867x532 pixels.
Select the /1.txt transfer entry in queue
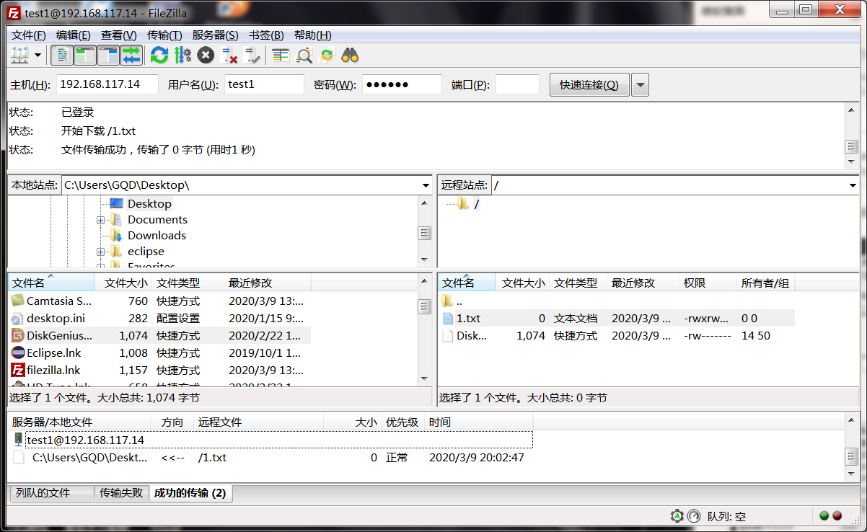tap(272, 457)
